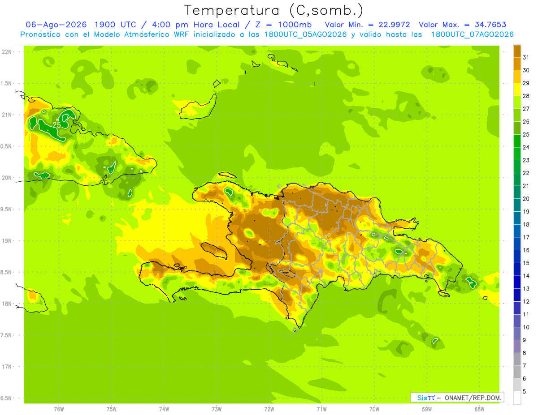Click the "Valor Max. = 34.7653" text

(463, 25)
